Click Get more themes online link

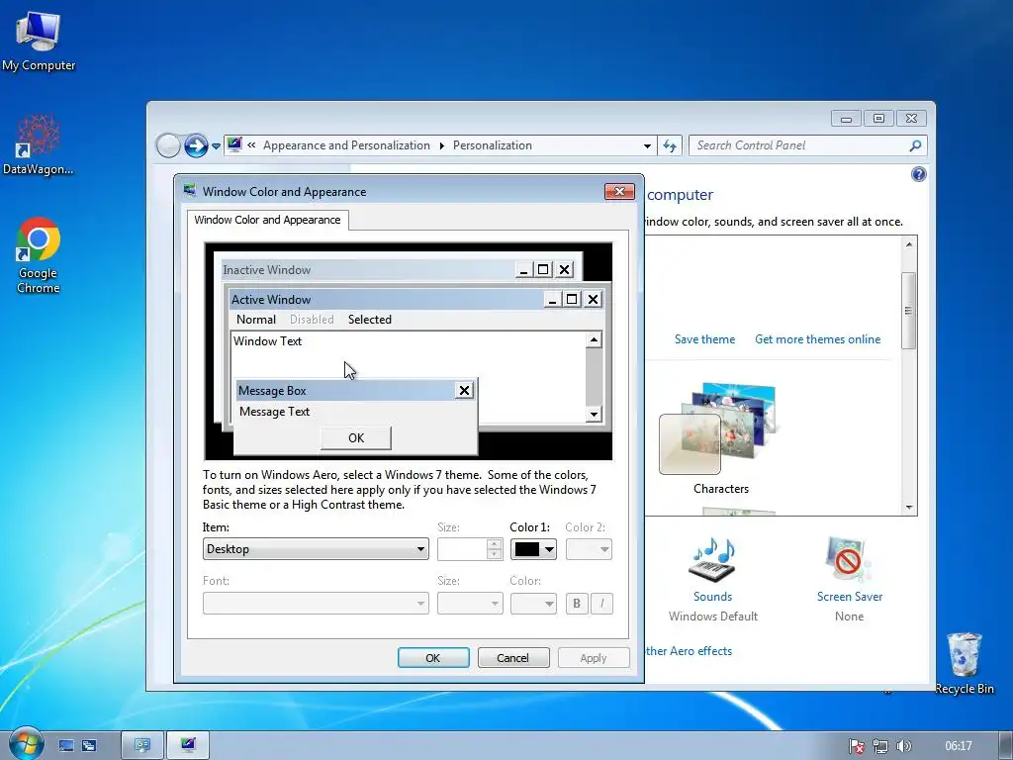817,339
